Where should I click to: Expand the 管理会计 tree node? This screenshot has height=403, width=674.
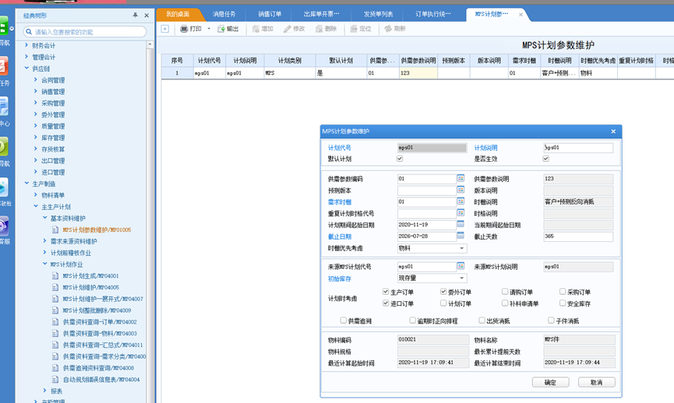[x=26, y=57]
